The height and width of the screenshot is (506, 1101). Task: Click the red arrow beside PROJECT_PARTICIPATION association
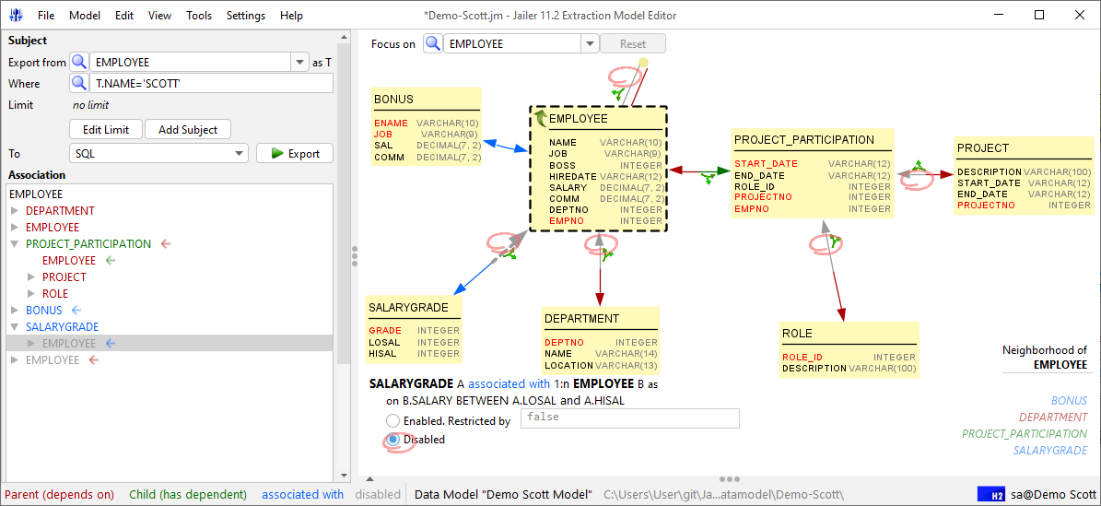pyautogui.click(x=167, y=244)
